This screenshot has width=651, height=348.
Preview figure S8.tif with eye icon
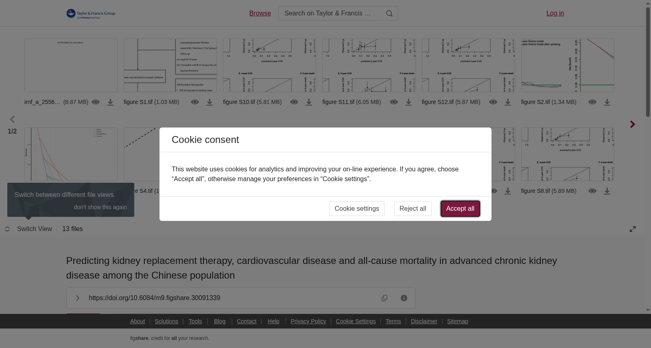click(592, 191)
